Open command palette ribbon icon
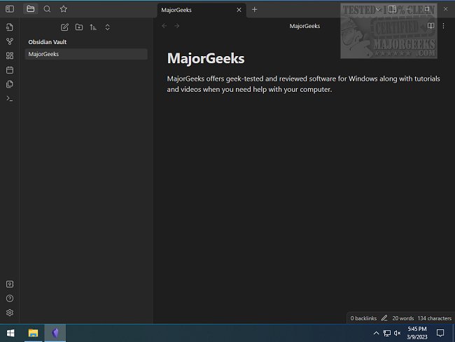 (10, 99)
